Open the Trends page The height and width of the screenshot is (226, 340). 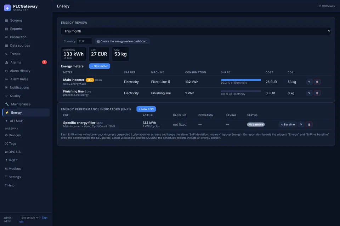(x=26, y=54)
